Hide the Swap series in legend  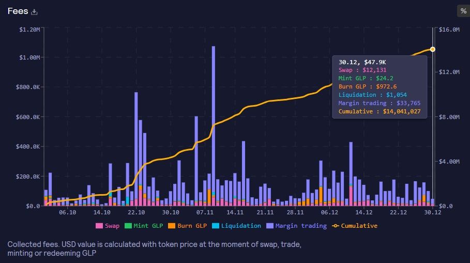coord(107,226)
